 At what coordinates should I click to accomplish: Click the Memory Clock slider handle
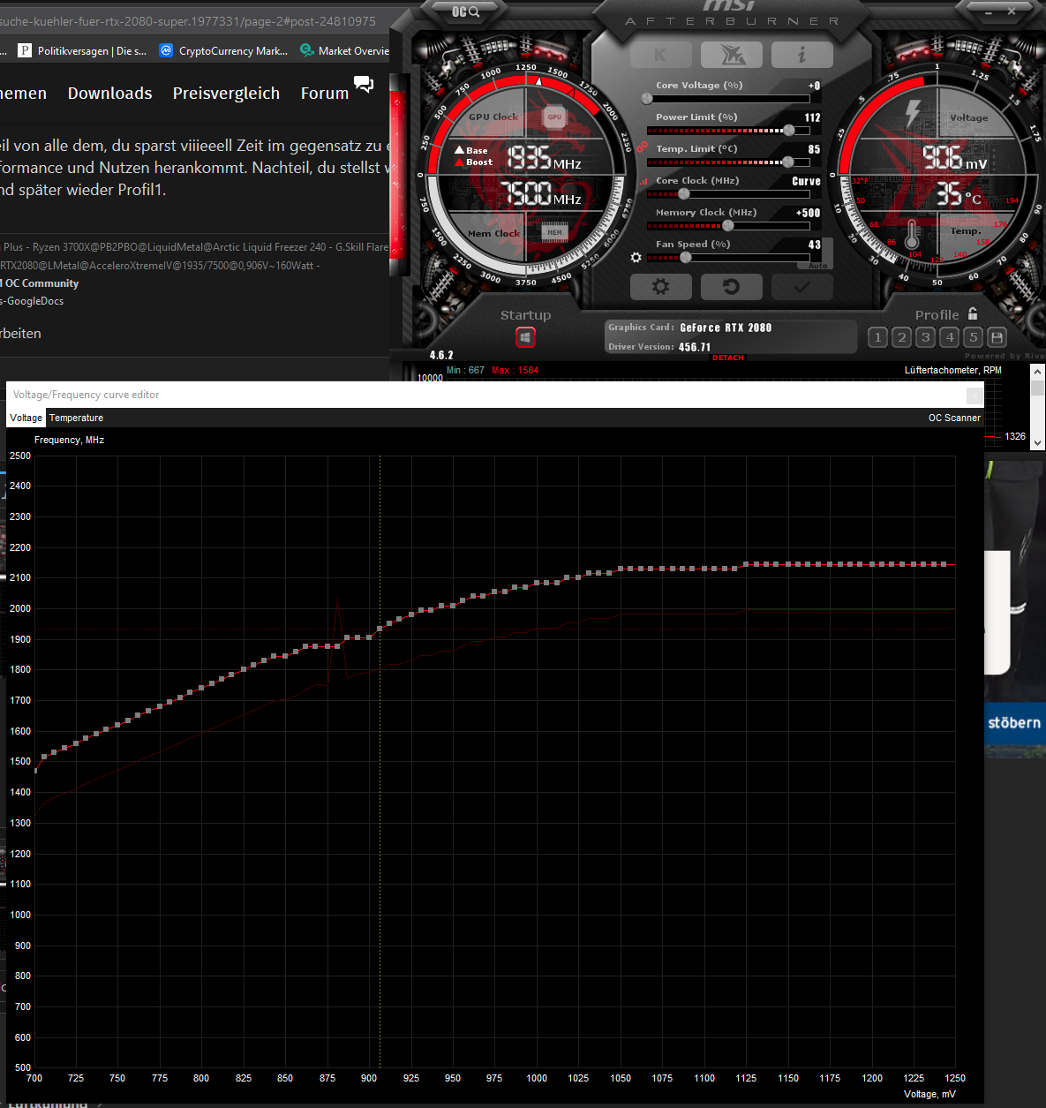coord(728,226)
